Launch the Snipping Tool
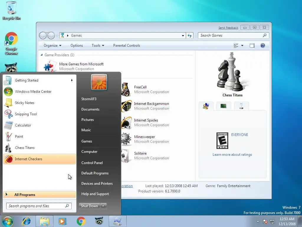Viewport: 302px width, 227px height. [40, 114]
